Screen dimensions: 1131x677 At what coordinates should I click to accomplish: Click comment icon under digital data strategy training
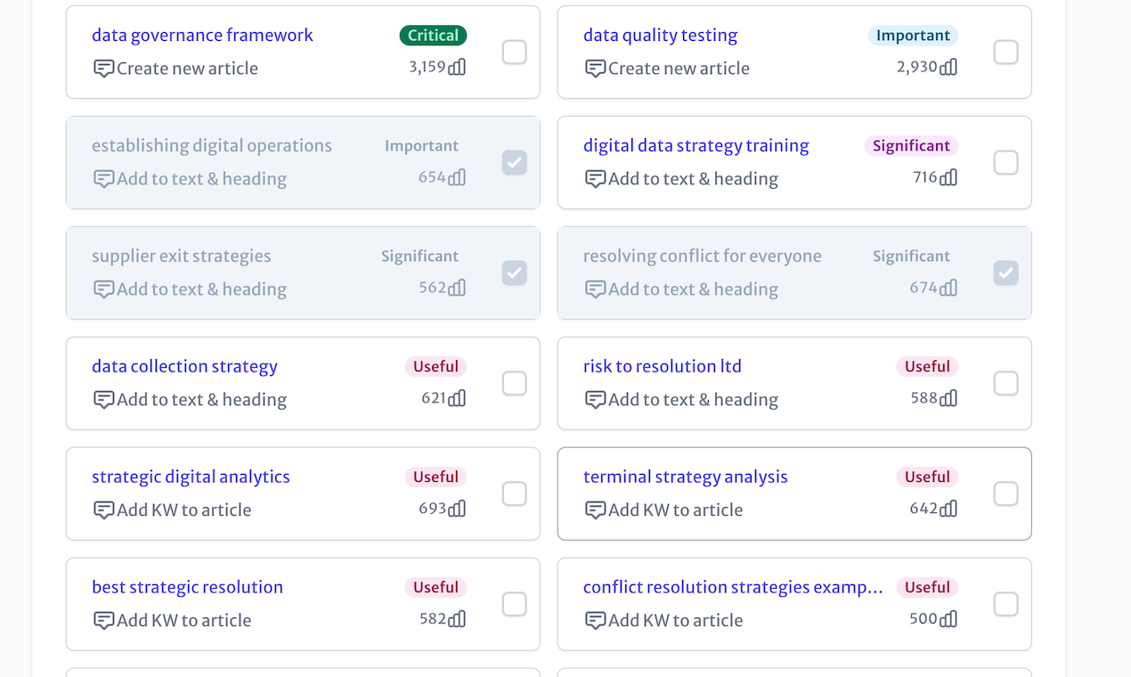596,179
